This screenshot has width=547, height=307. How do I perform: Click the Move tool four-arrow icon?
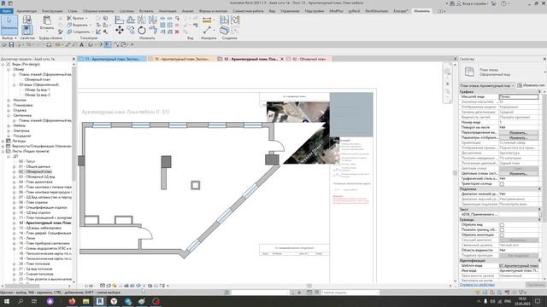120,31
